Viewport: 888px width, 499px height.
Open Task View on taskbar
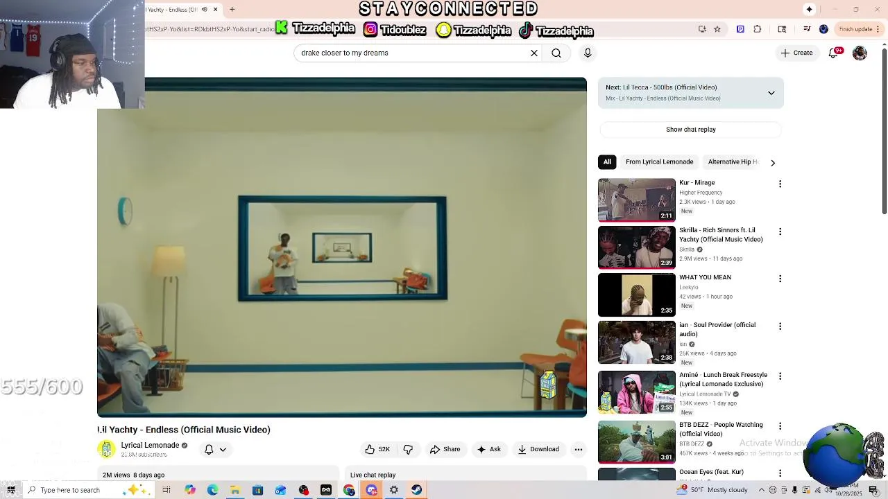point(166,490)
